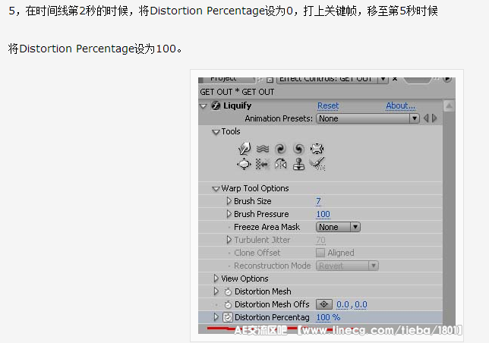Open the Freeze Area Mask dropdown
The width and height of the screenshot is (489, 343).
click(338, 227)
